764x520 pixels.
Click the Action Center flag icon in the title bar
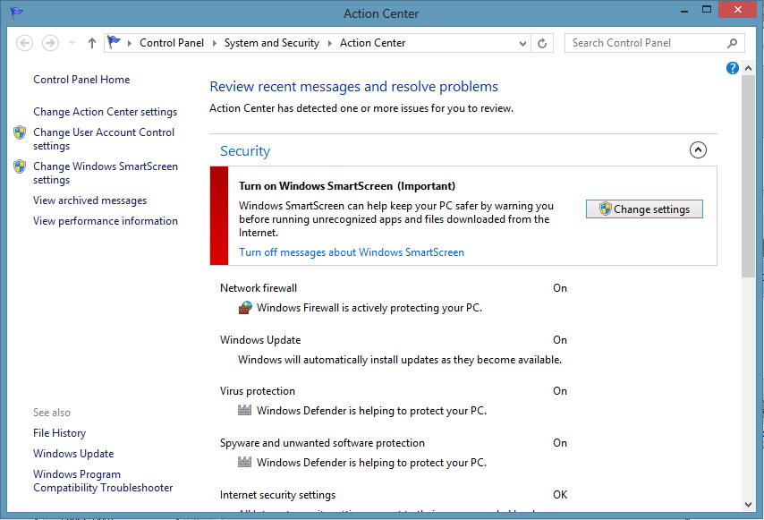[x=15, y=13]
